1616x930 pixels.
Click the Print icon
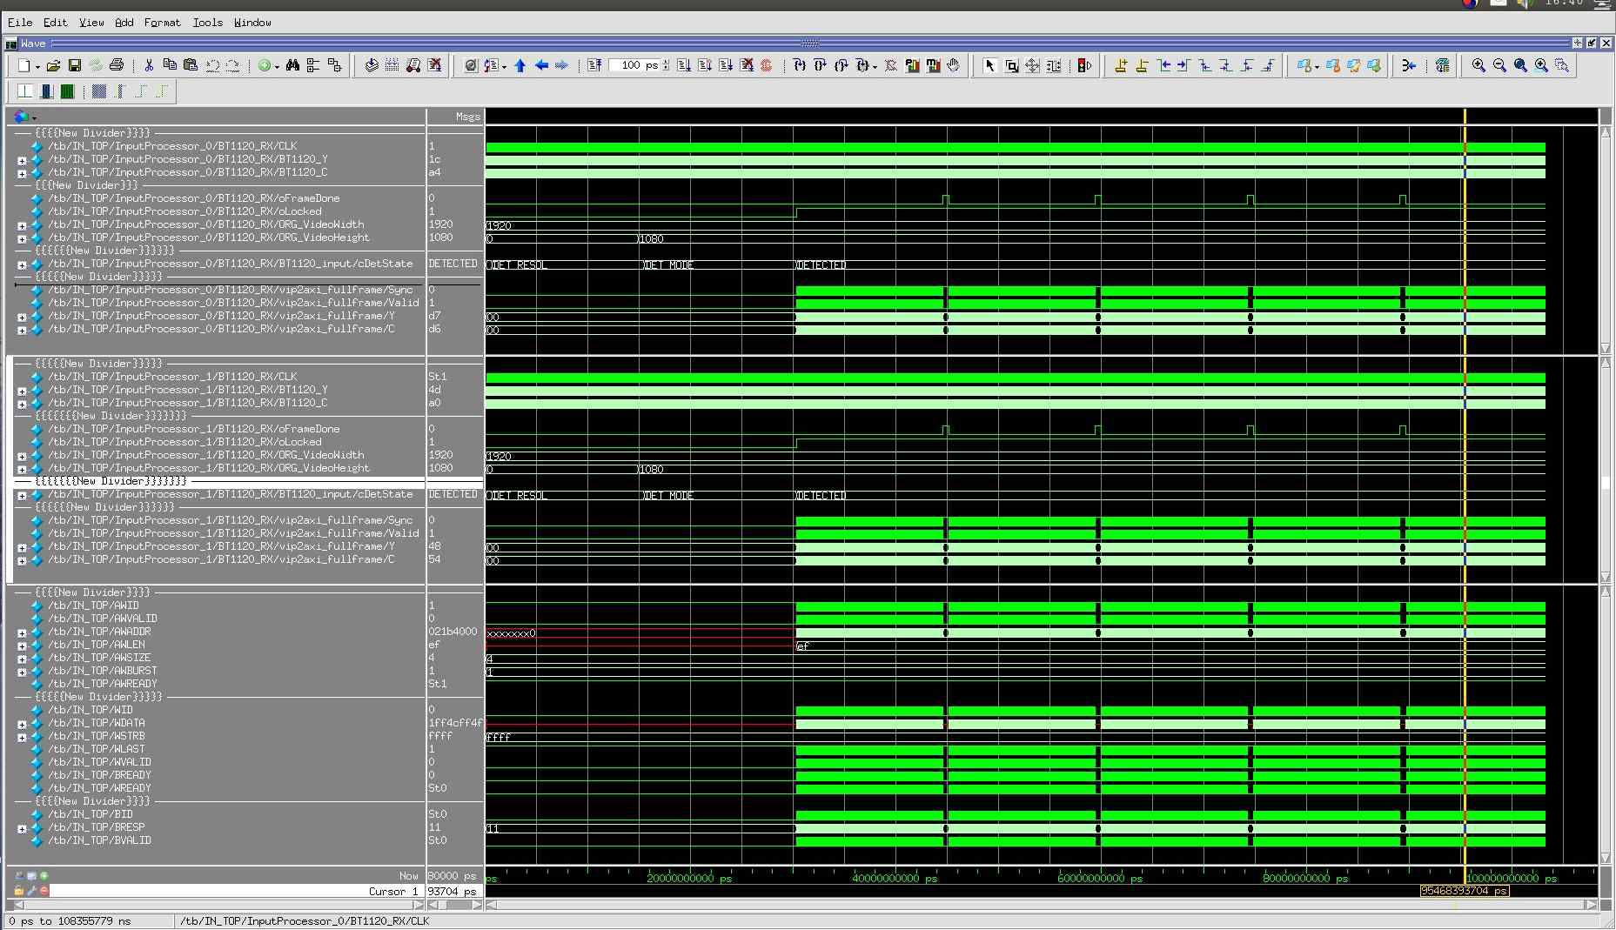click(117, 65)
